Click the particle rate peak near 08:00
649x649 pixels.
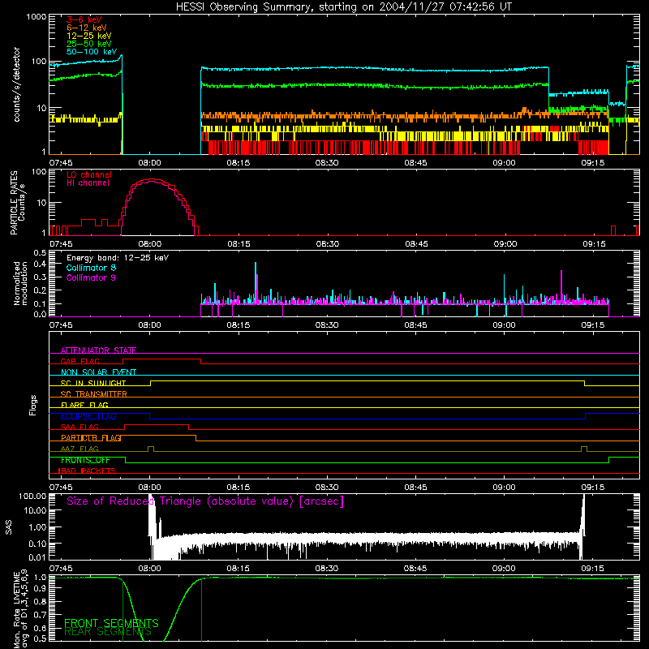pos(152,180)
